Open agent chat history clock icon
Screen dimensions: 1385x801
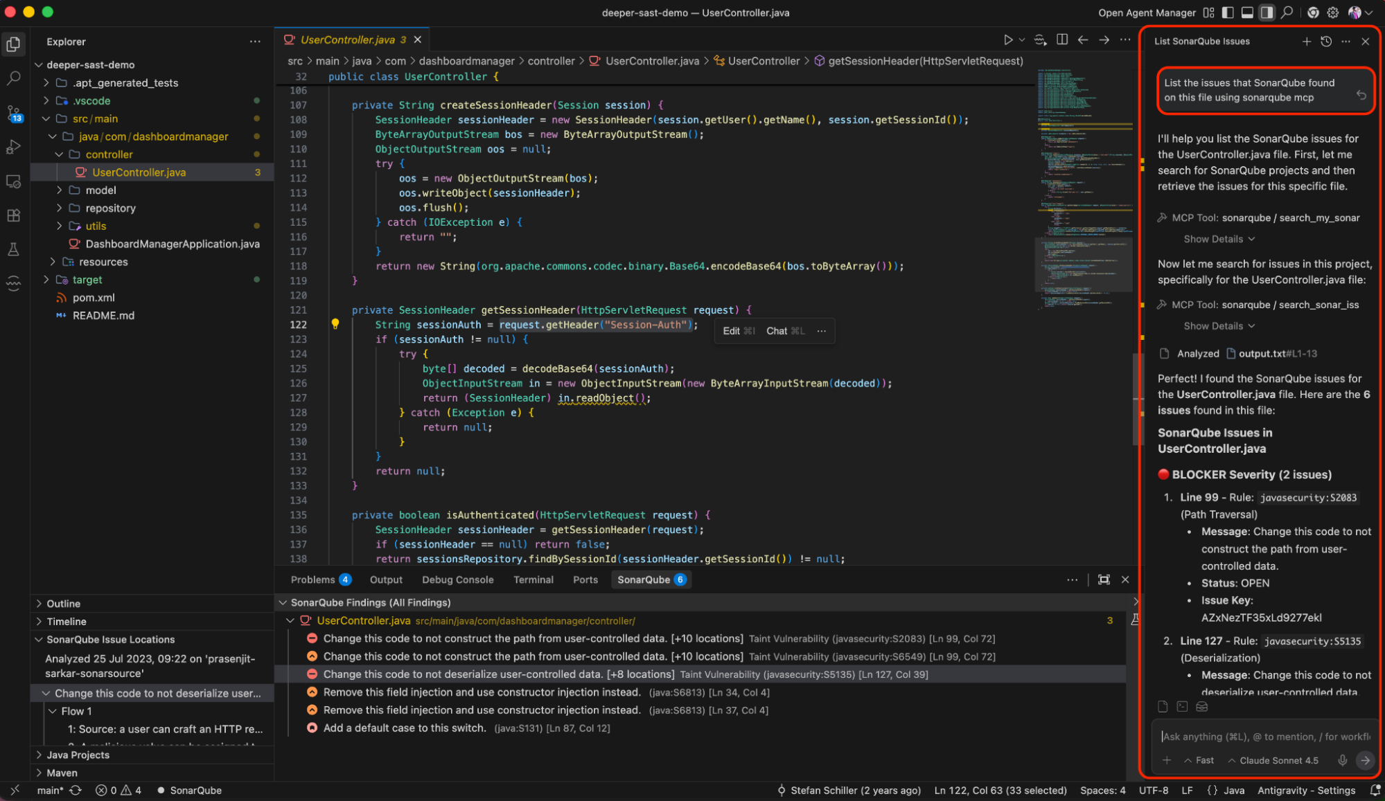1326,42
